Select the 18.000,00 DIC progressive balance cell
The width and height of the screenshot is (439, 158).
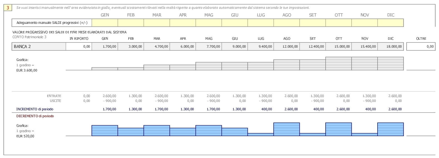click(391, 47)
